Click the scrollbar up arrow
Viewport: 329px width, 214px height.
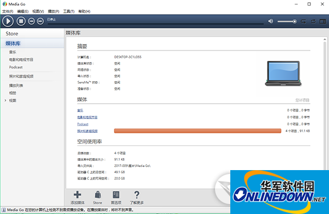325,40
